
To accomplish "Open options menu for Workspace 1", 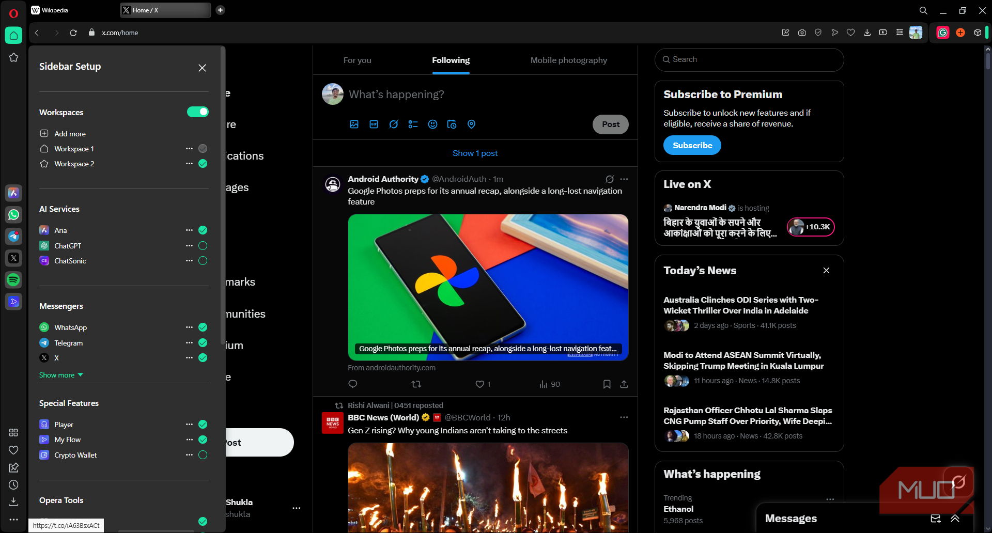I will pos(189,148).
